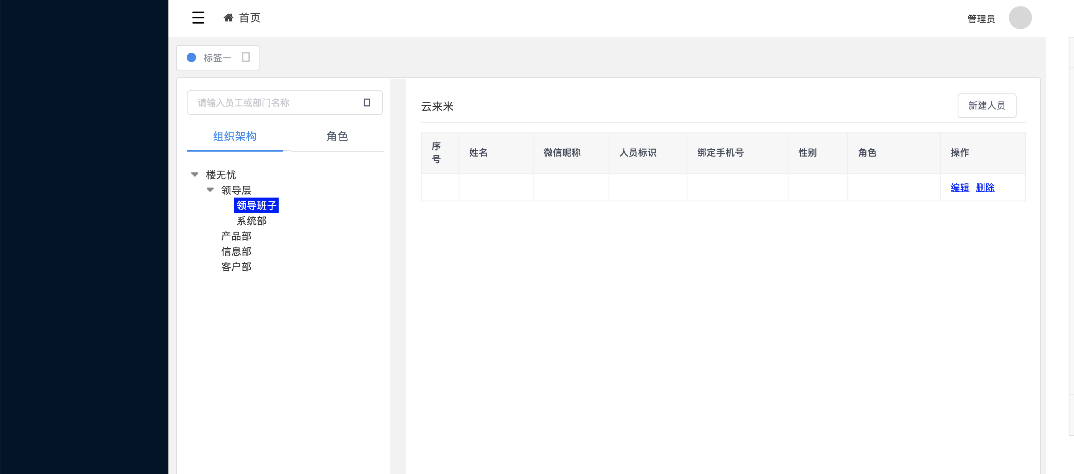Toggle the hamburger menu icon

point(198,18)
